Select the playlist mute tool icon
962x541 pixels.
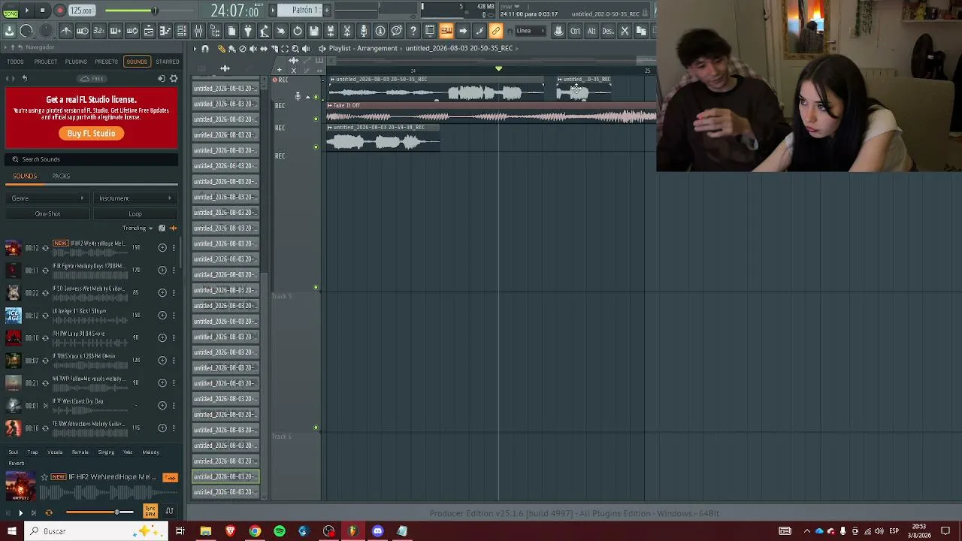tap(253, 49)
